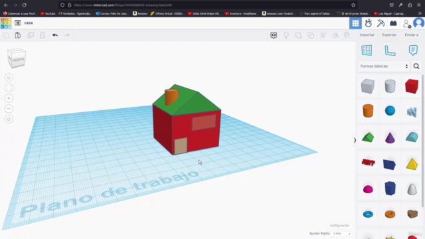The width and height of the screenshot is (425, 239).
Task: Click the Zoom in plus button
Action: pos(9,98)
